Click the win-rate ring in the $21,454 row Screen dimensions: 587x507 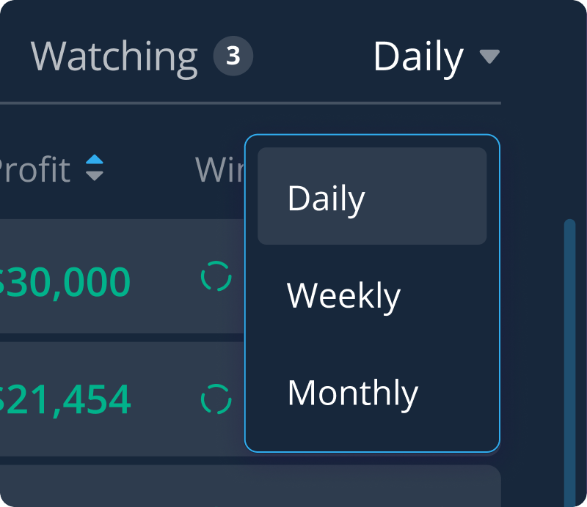point(216,399)
